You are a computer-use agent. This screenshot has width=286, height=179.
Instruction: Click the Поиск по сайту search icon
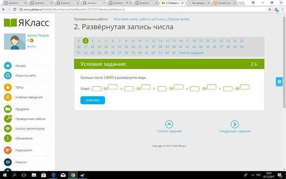click(8, 76)
